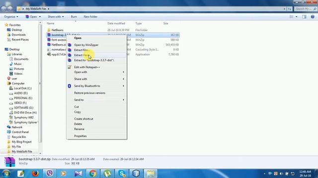Viewport: 318px width, 178px height.
Task: Select Network in the navigation pane
Action: [17, 127]
